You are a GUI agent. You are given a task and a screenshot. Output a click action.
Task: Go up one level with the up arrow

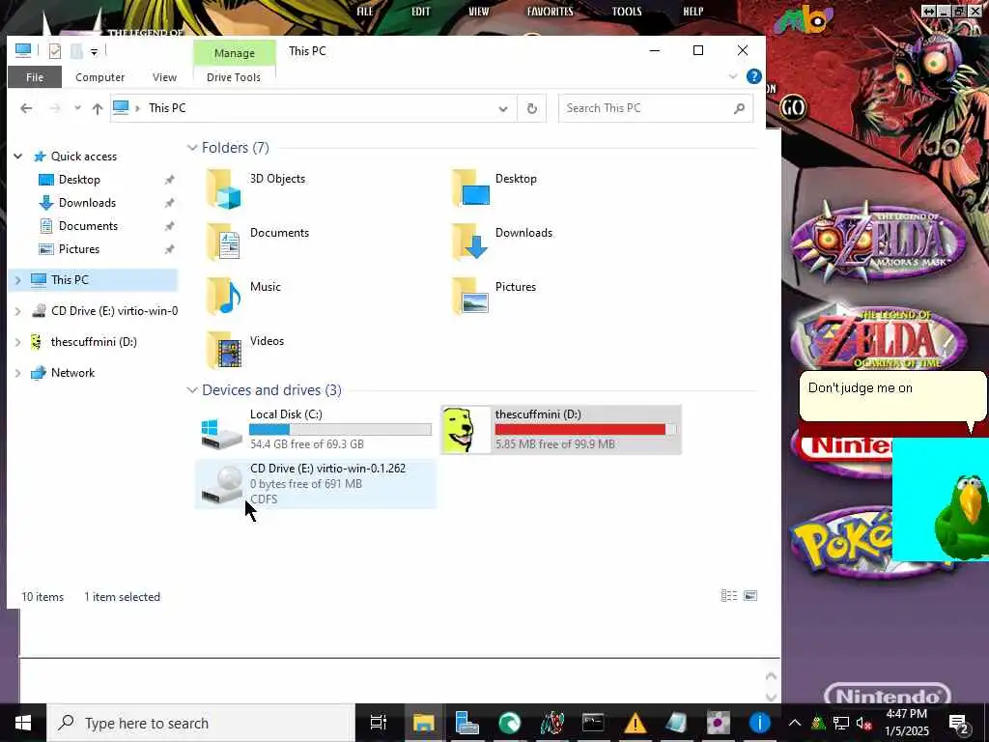[98, 108]
